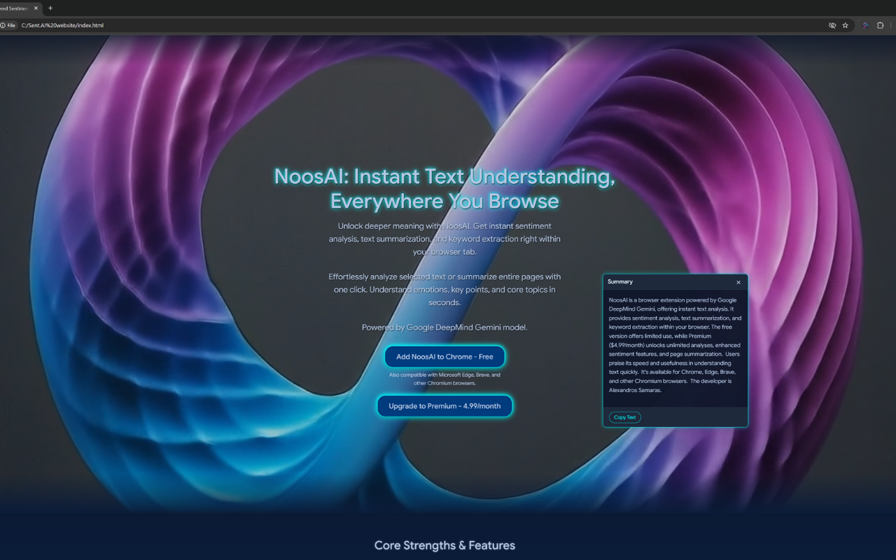Open the browser Extensions puzzle menu
The width and height of the screenshot is (896, 560).
(x=881, y=25)
